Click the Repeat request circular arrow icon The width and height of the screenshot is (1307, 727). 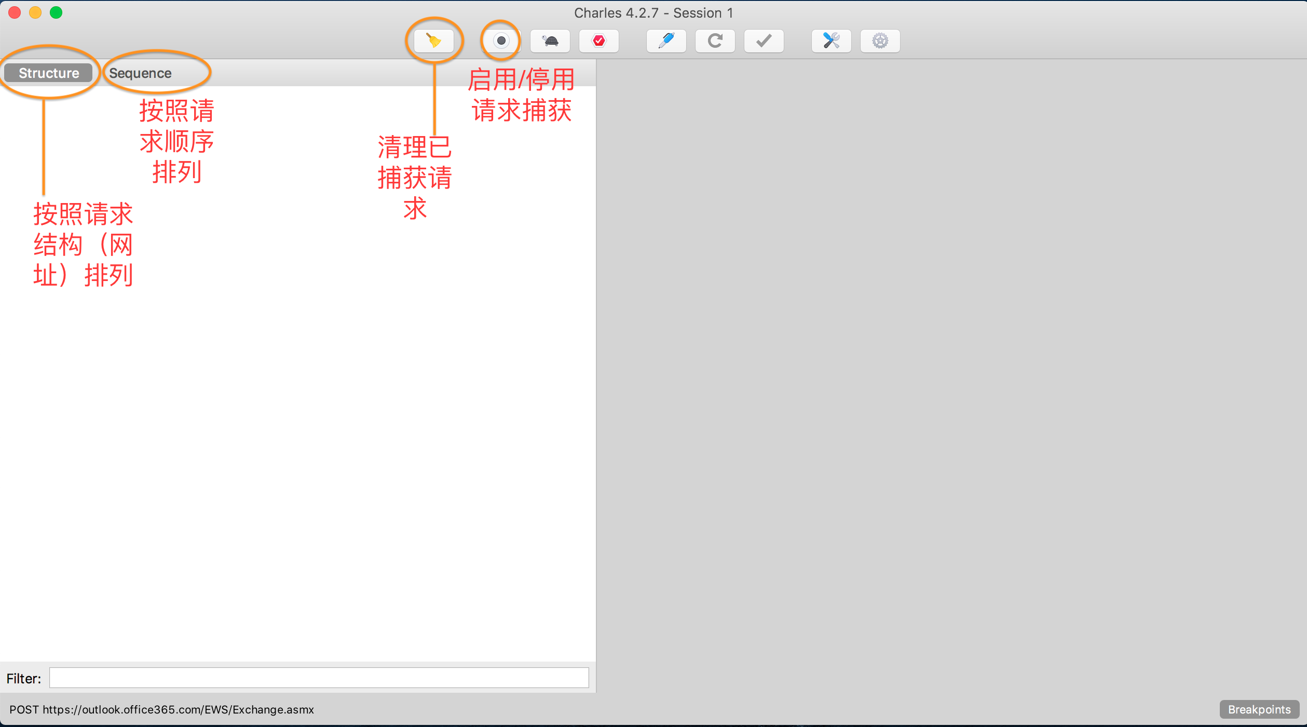pos(715,41)
